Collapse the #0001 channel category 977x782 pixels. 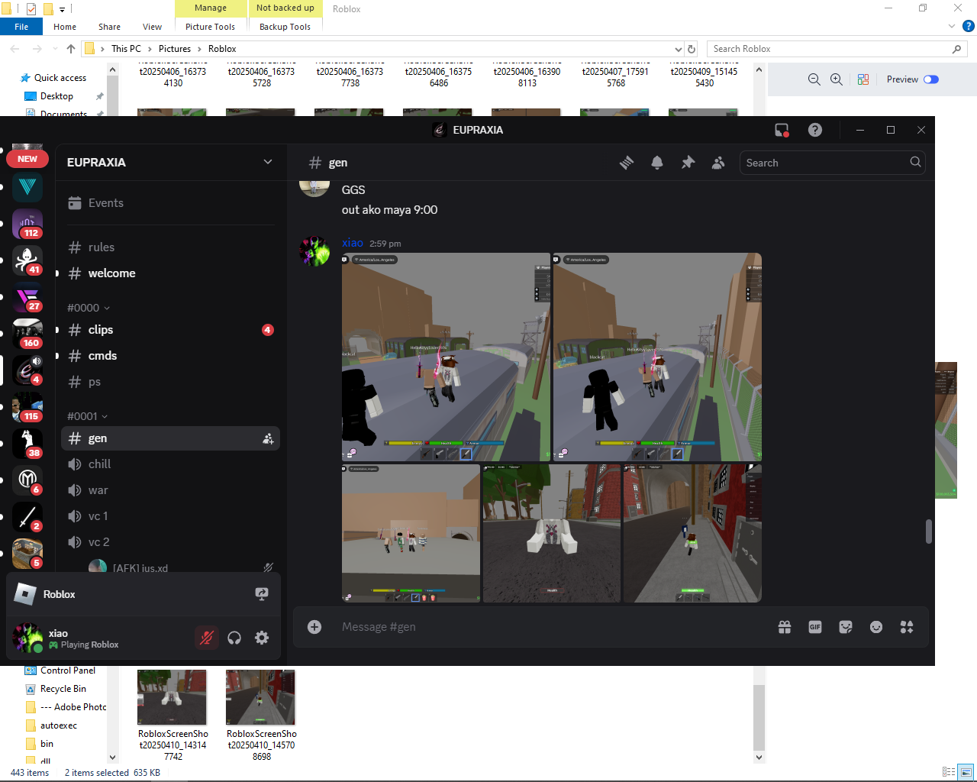88,416
